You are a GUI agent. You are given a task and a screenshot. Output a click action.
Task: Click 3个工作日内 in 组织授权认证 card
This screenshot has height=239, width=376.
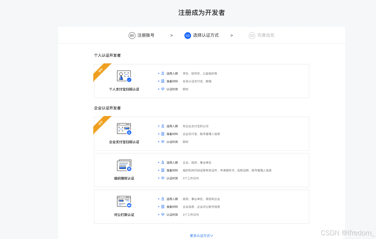point(191,178)
